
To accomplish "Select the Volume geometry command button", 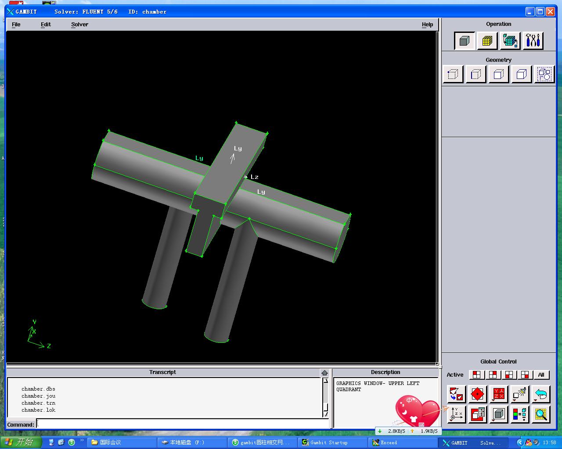I will click(x=521, y=74).
